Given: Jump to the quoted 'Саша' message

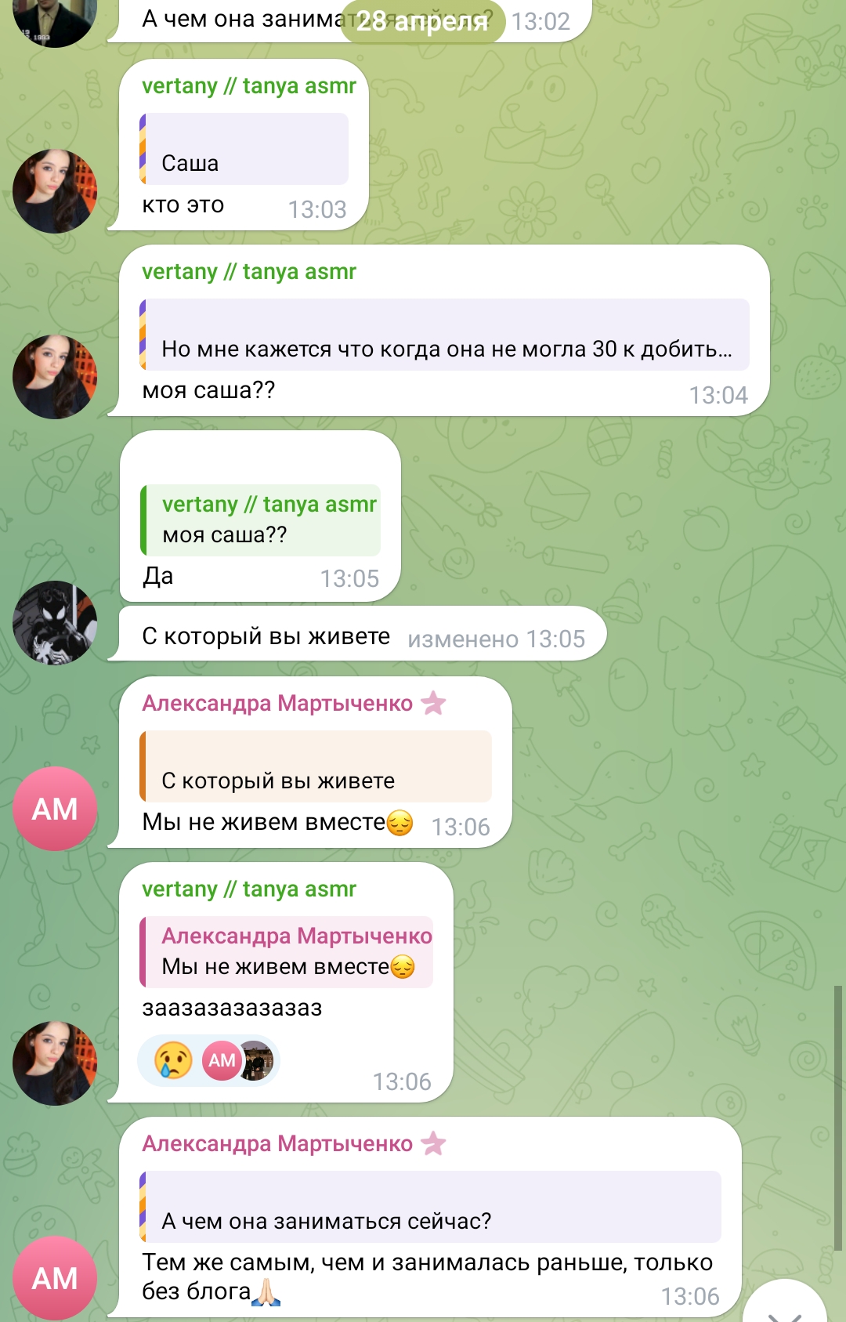Looking at the screenshot, I should 244,149.
